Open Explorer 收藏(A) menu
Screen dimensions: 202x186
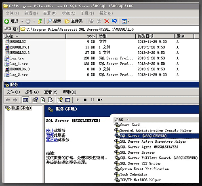pos(68,13)
